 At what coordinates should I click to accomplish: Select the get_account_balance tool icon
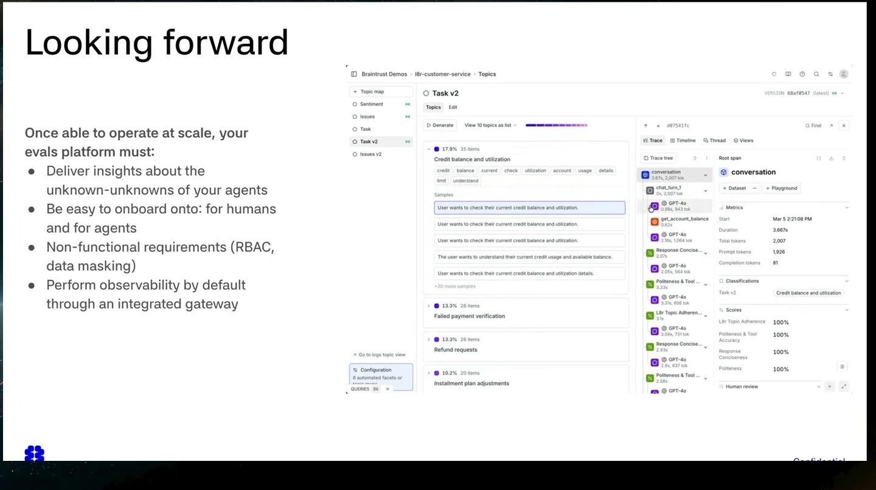655,222
